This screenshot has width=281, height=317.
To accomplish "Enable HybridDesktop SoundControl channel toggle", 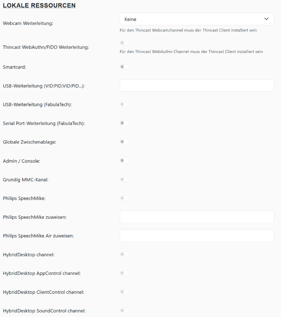I will click(x=125, y=310).
